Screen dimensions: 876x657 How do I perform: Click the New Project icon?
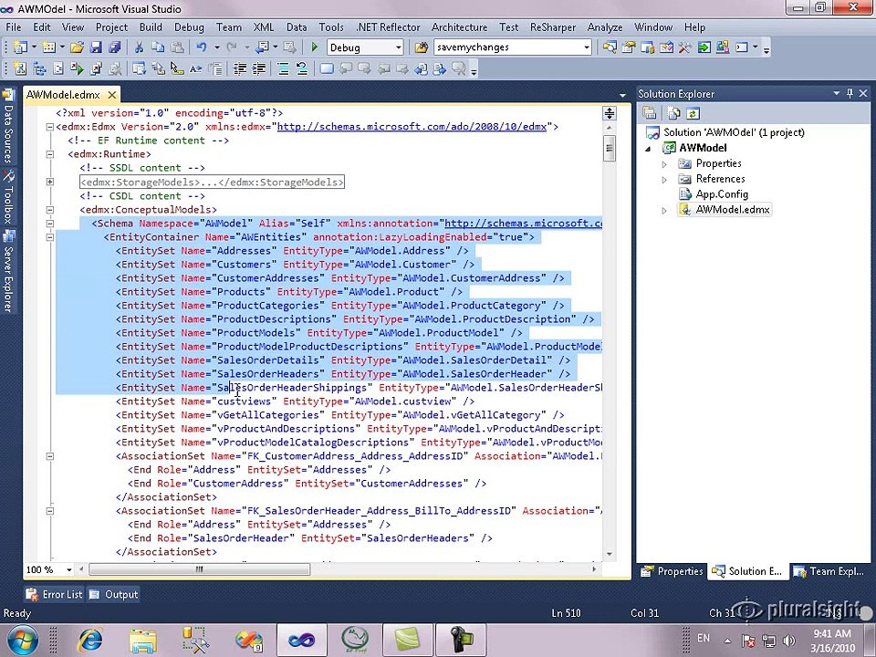click(20, 47)
